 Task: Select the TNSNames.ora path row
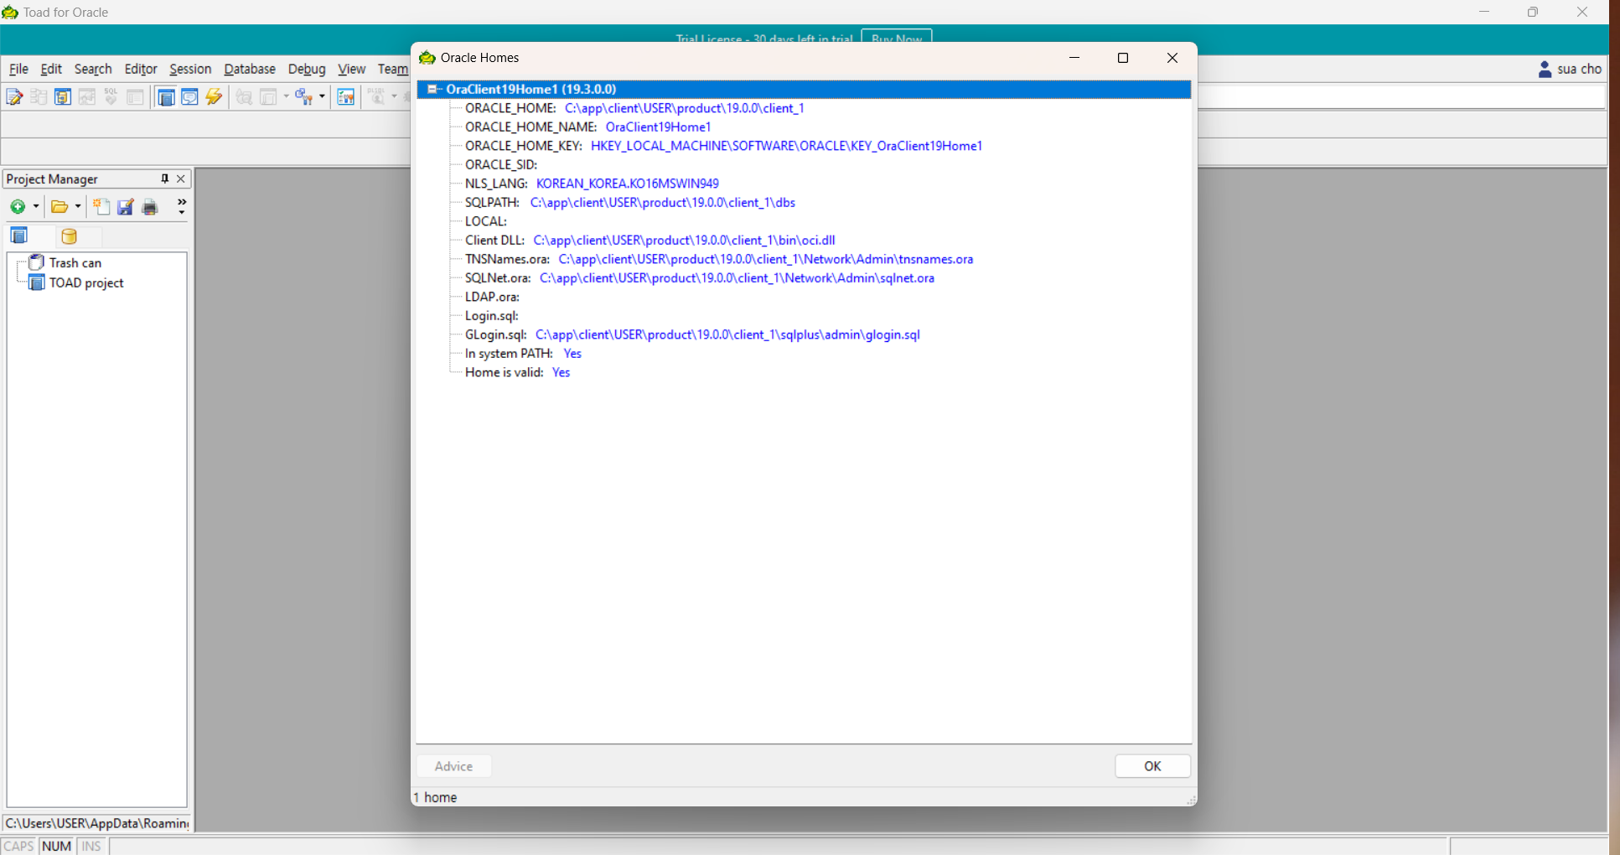[x=719, y=259]
